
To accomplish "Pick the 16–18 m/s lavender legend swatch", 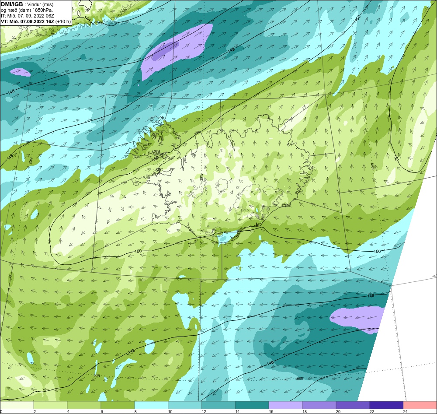I will click(286, 405).
